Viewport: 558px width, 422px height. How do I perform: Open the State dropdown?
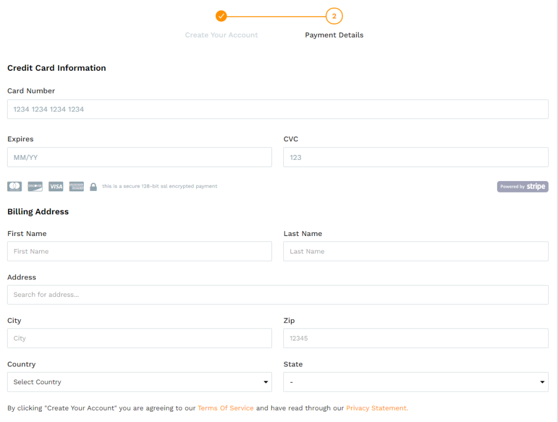tap(416, 382)
